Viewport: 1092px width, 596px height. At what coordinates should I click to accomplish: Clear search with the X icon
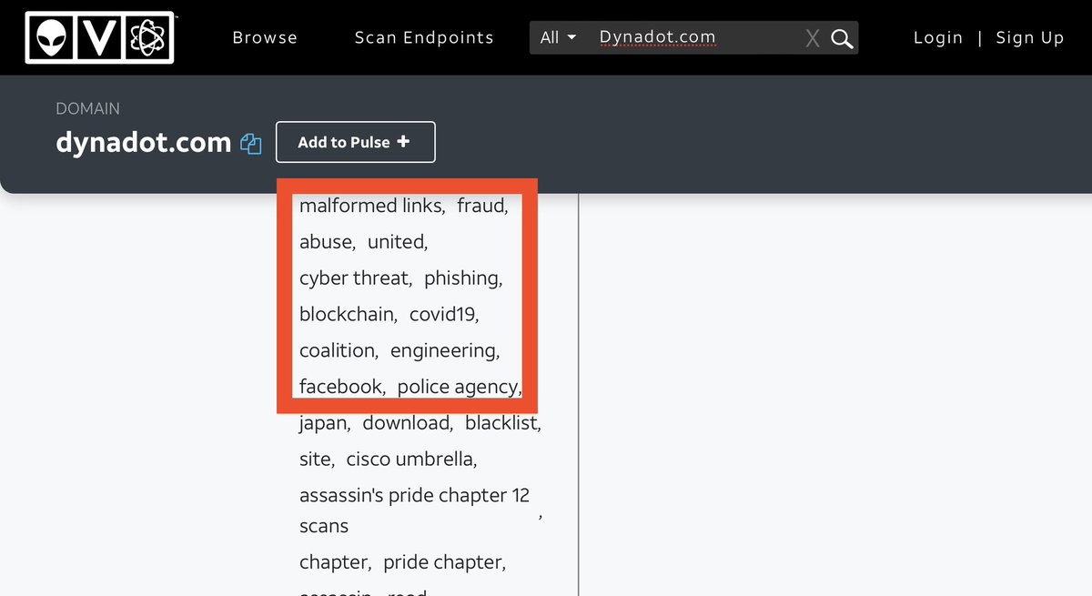tap(813, 38)
